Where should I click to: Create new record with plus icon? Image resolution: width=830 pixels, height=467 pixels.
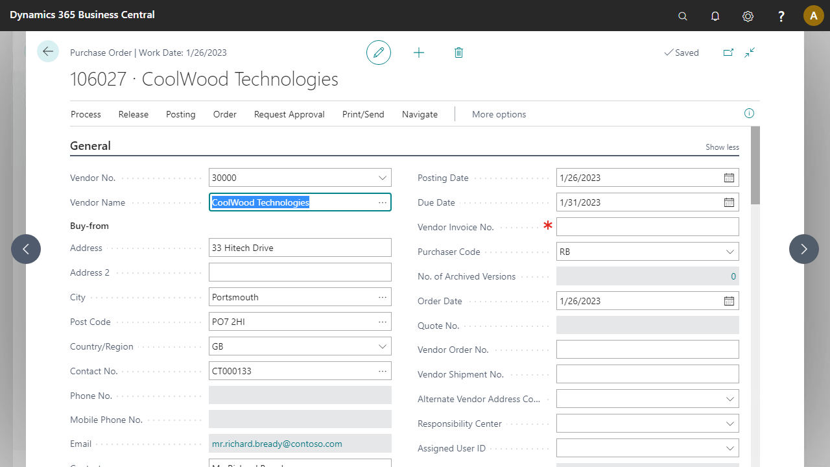(x=419, y=53)
